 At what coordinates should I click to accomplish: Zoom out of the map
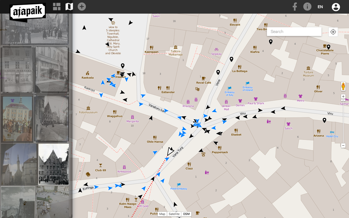pos(343,146)
